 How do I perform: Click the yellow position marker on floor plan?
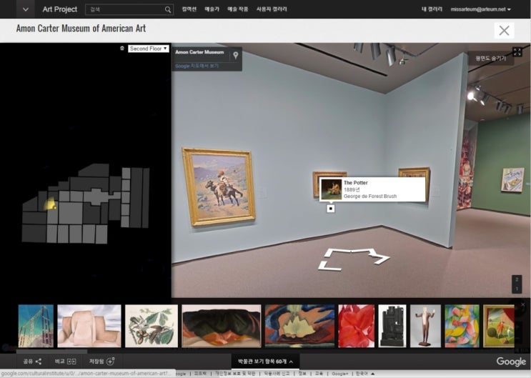coord(50,204)
